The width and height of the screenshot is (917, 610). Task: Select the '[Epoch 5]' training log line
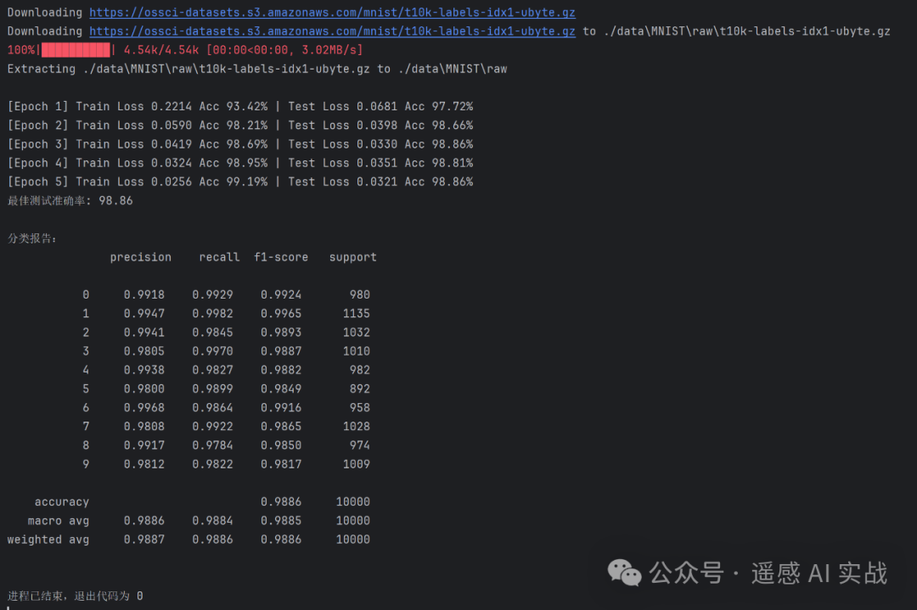(x=240, y=182)
